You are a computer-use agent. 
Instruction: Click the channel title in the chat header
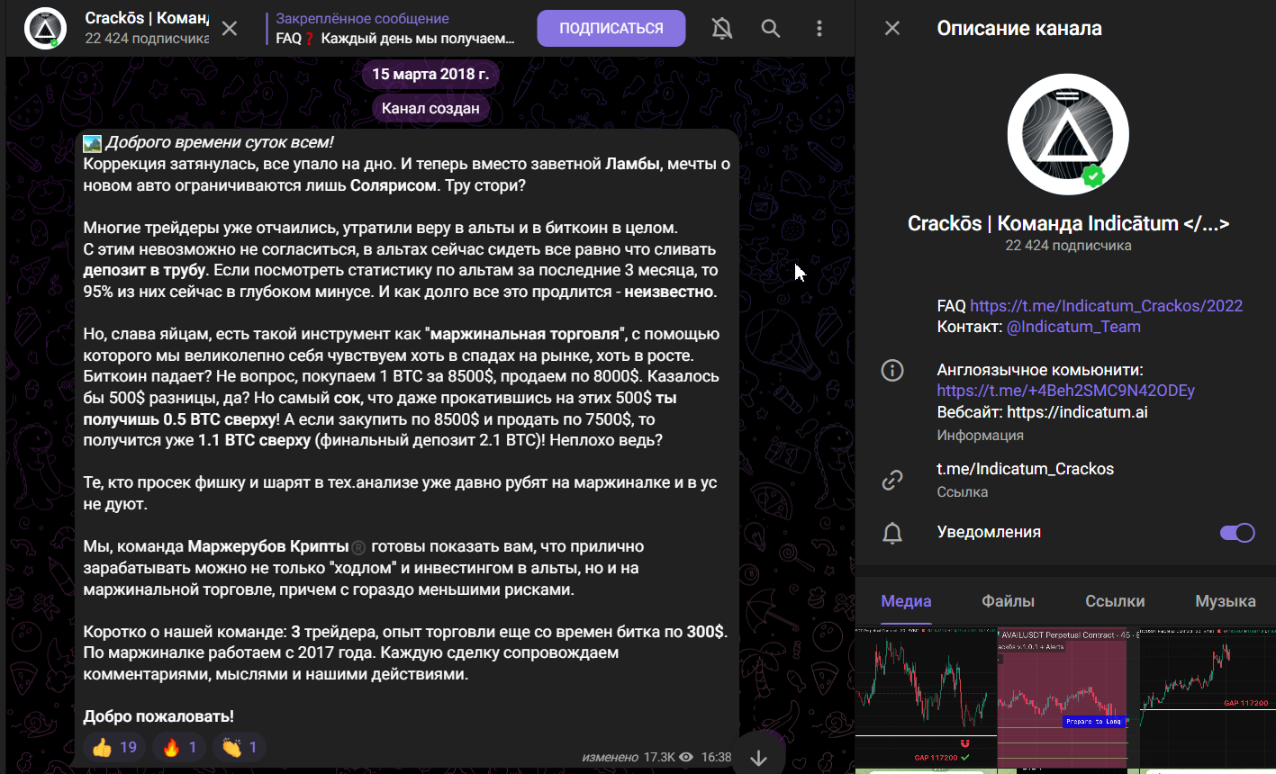click(x=147, y=18)
